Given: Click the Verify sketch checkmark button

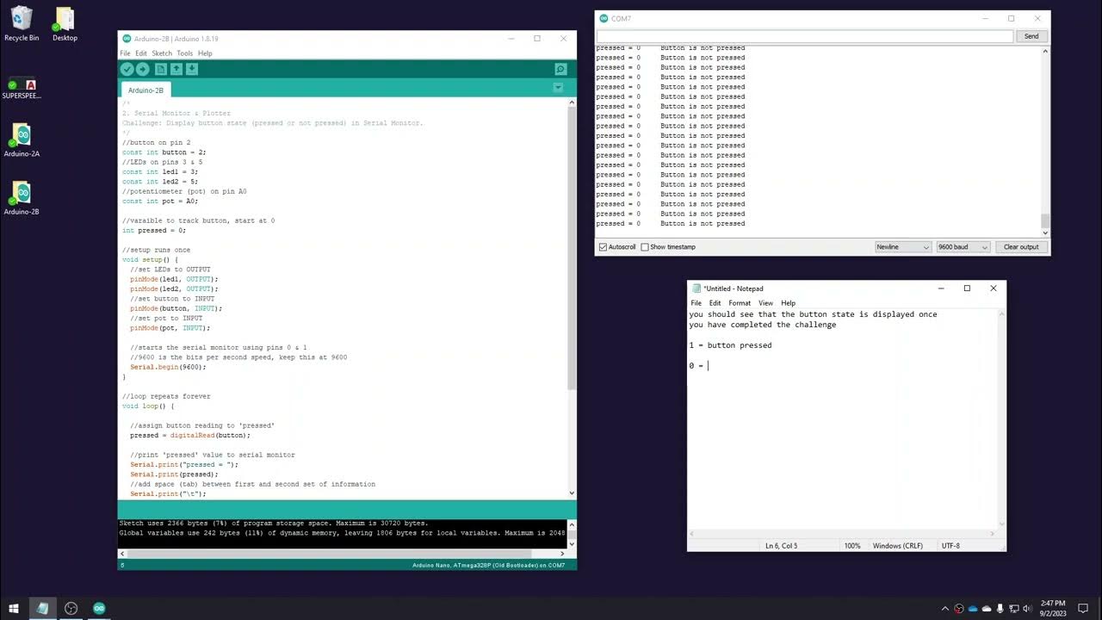Looking at the screenshot, I should pyautogui.click(x=127, y=69).
